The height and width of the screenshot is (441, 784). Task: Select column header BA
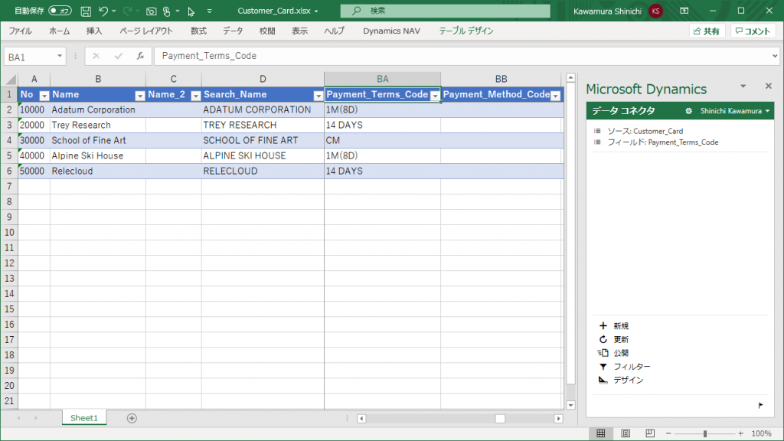pyautogui.click(x=383, y=79)
